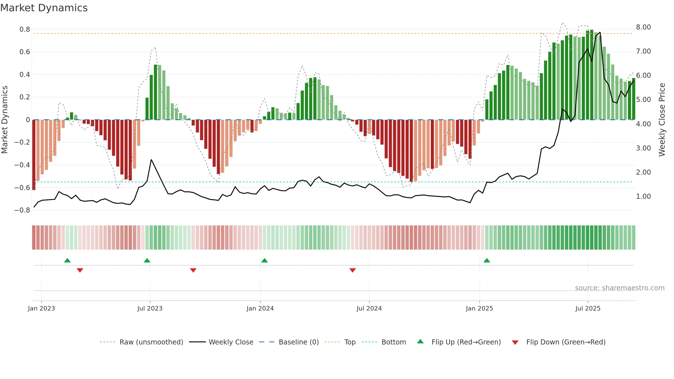Click the Jan 2025 x-axis label

click(479, 308)
